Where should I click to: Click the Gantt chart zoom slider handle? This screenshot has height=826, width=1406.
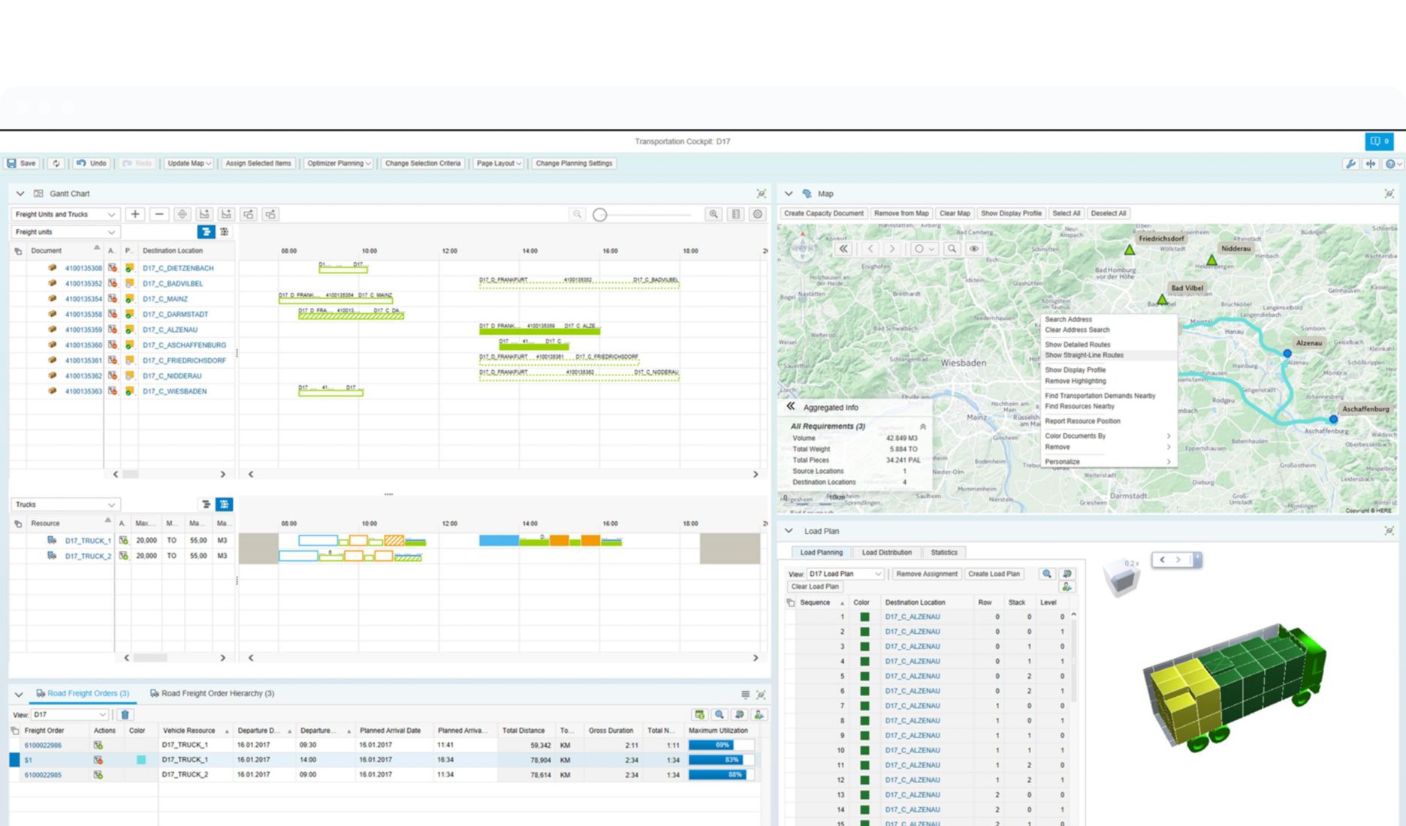599,215
